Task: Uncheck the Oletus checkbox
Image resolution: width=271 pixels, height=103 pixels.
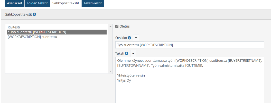Action: [117, 26]
